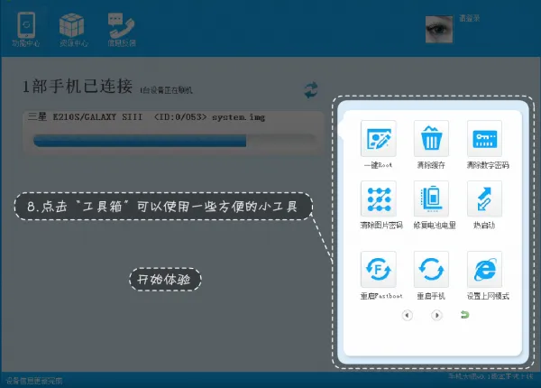The width and height of the screenshot is (541, 388).
Task: Click the bottom-left status bar message
Action: pos(34,381)
